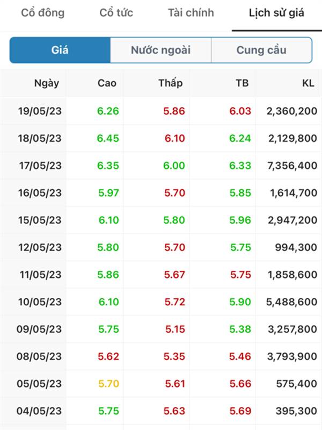This screenshot has height=430, width=322.
Task: Switch to the Cổ đông tab
Action: click(x=43, y=12)
